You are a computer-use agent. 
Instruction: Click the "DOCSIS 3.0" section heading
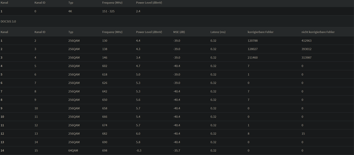[x=8, y=22]
